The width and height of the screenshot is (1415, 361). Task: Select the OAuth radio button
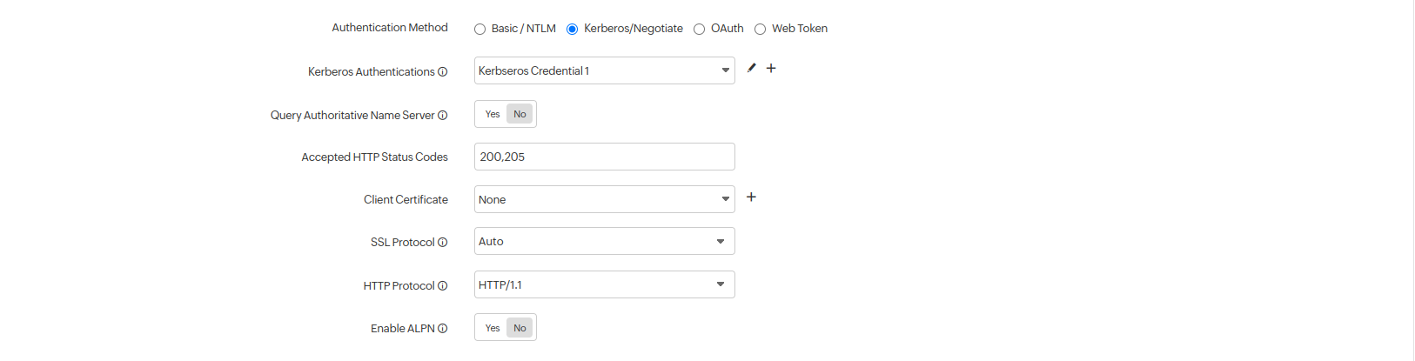click(x=700, y=30)
